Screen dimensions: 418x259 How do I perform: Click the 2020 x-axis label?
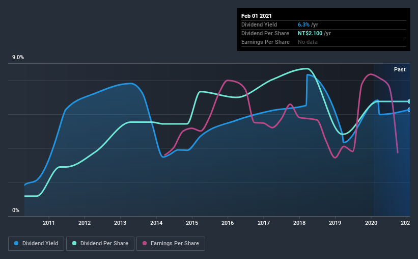371,223
